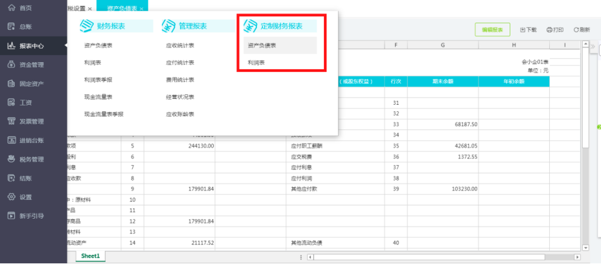Select the Sheet1 worksheet tab
This screenshot has height=264, width=601.
pyautogui.click(x=91, y=256)
